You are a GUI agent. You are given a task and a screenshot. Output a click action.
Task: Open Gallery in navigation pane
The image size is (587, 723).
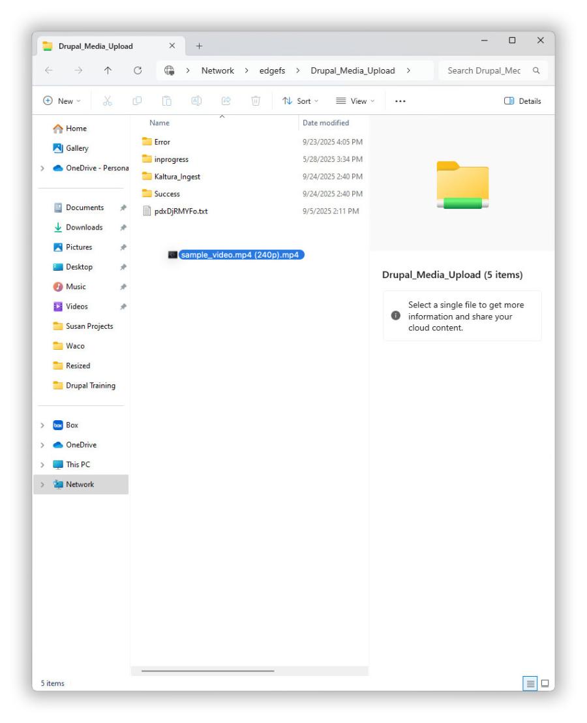(x=77, y=148)
